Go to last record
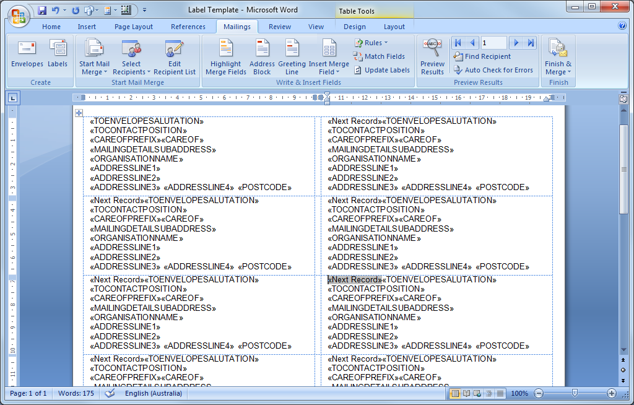This screenshot has height=405, width=634. point(531,43)
